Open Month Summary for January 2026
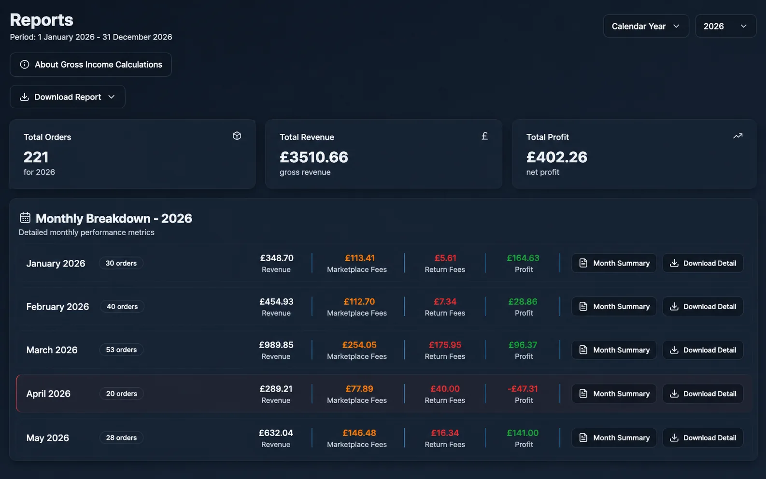Image resolution: width=766 pixels, height=479 pixels. tap(614, 263)
